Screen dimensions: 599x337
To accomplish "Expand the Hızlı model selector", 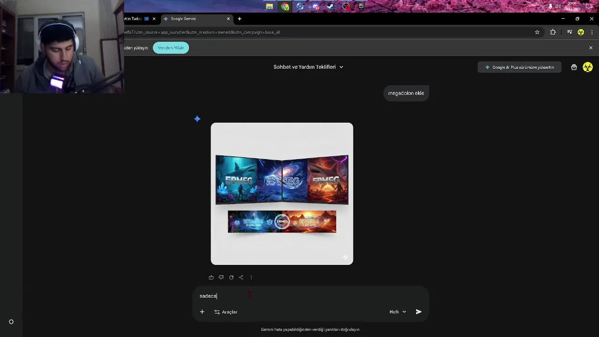I will [x=398, y=312].
